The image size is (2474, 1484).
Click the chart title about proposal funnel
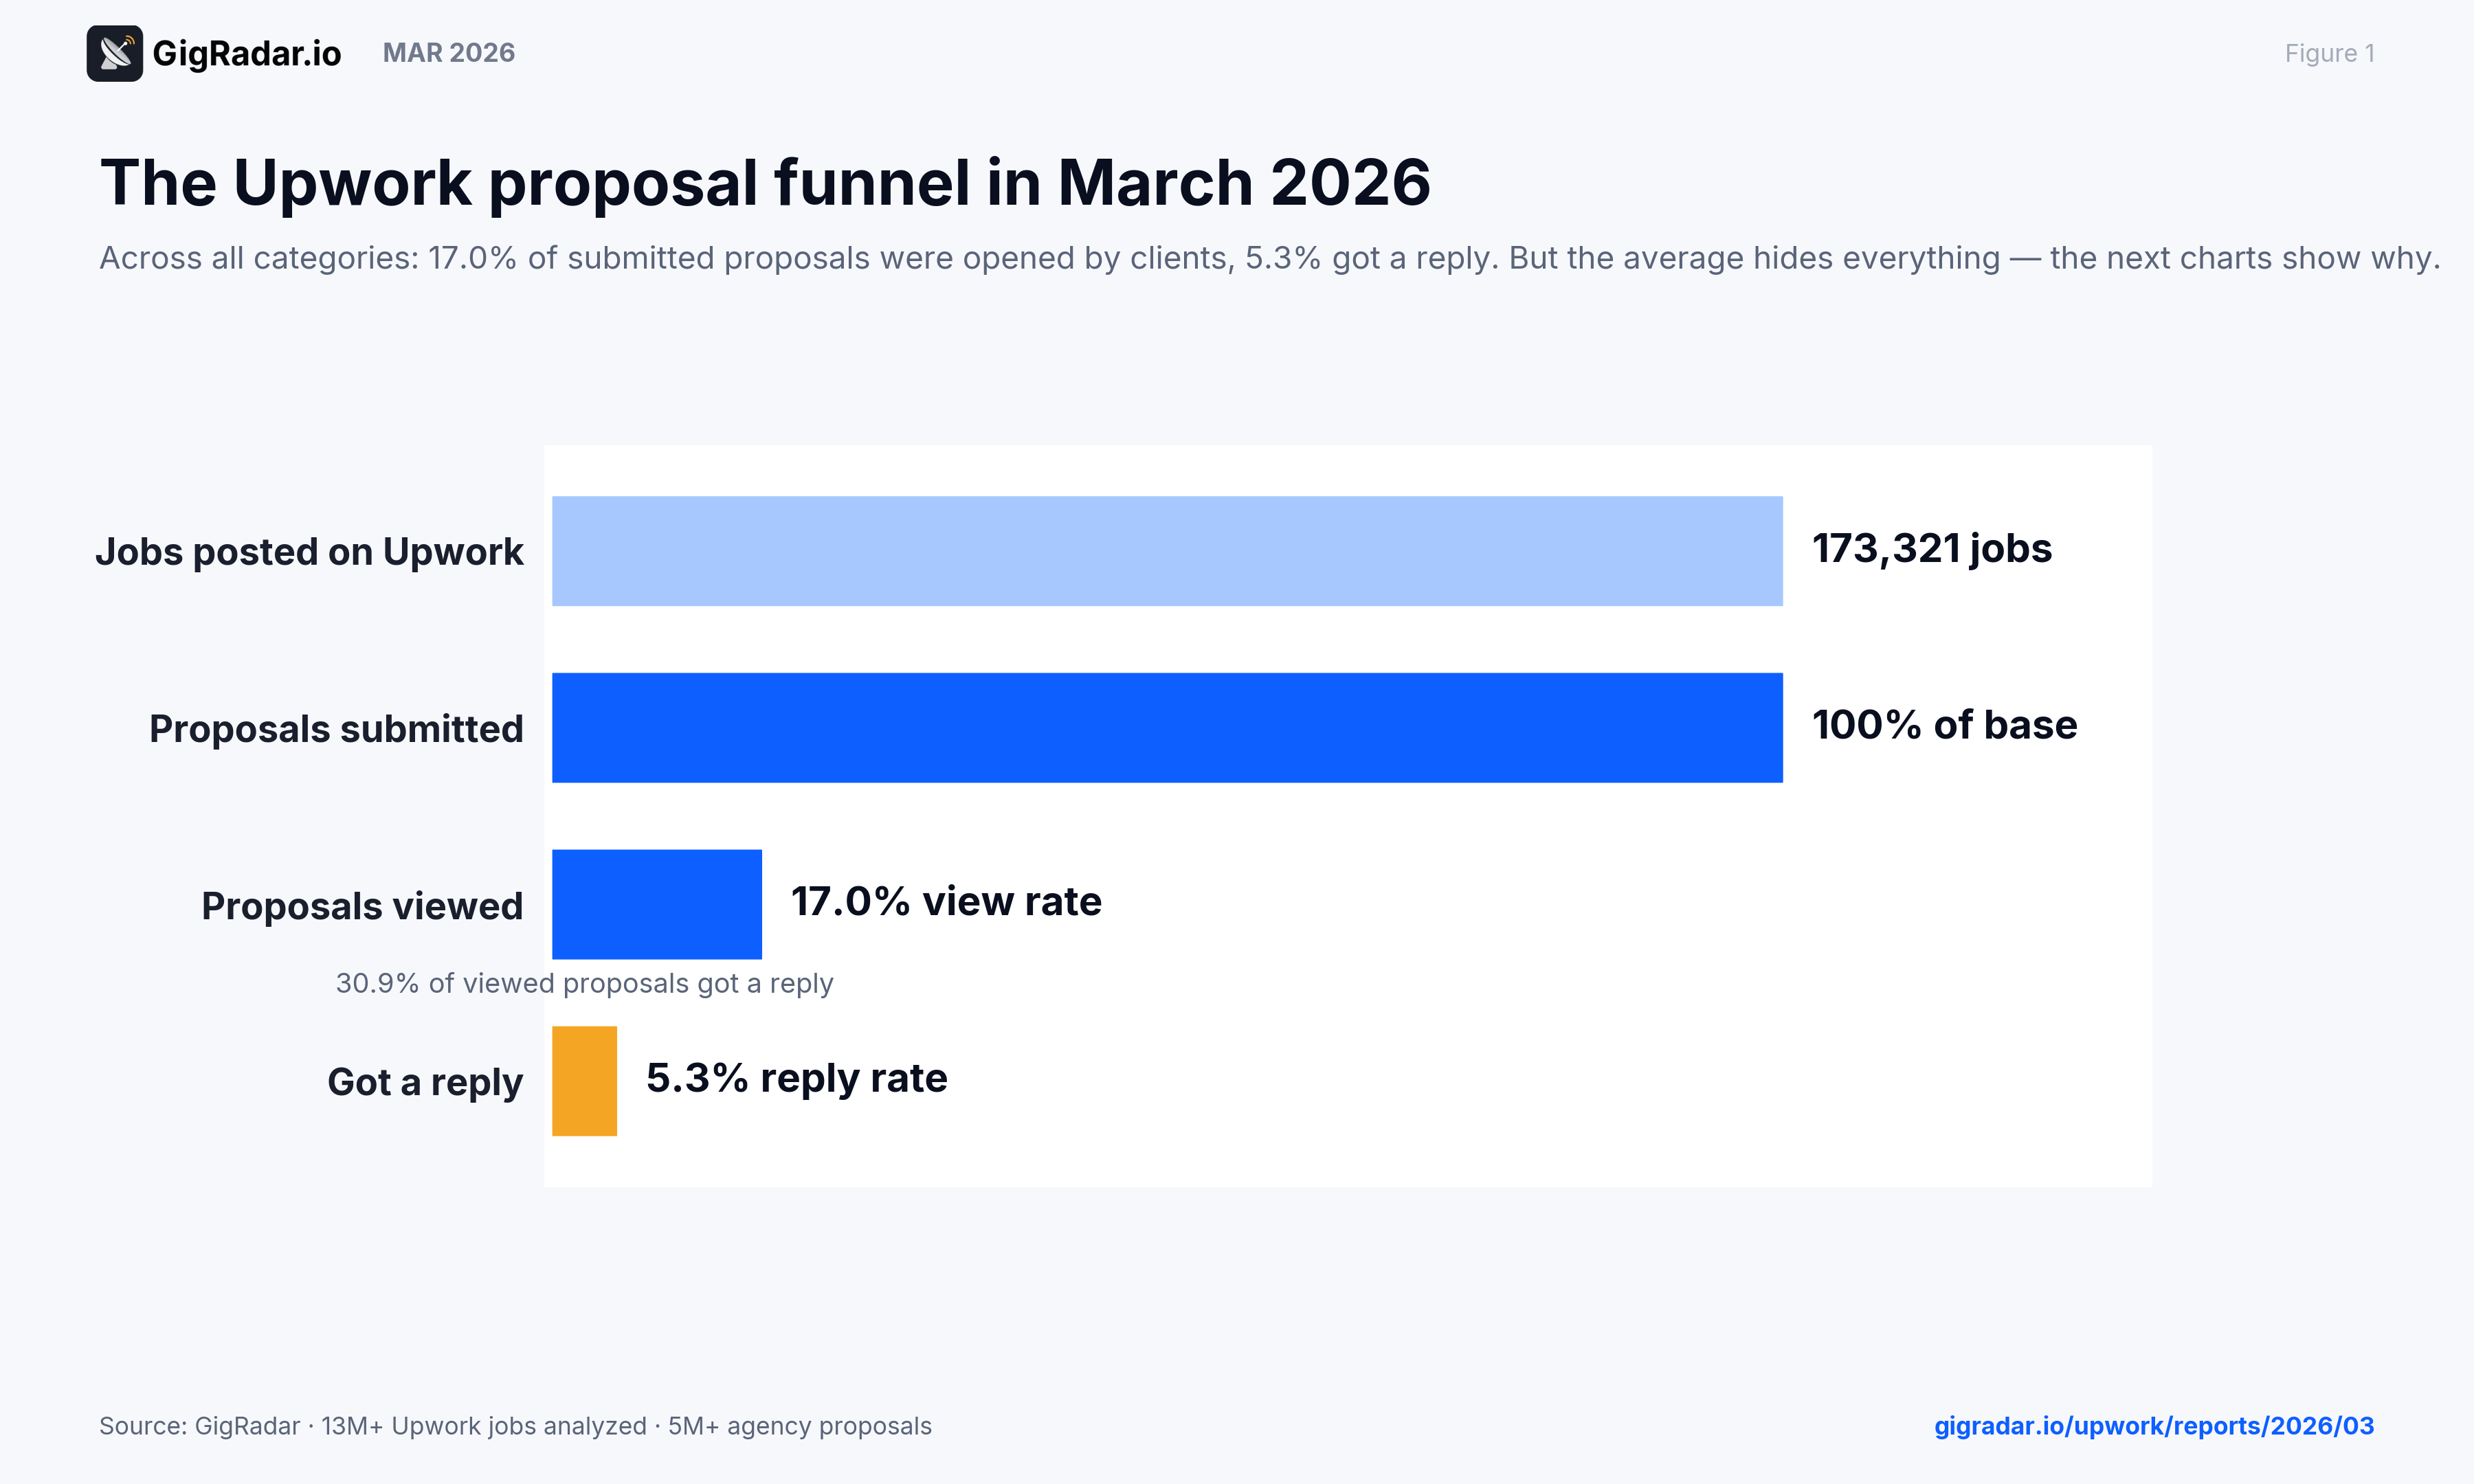765,183
